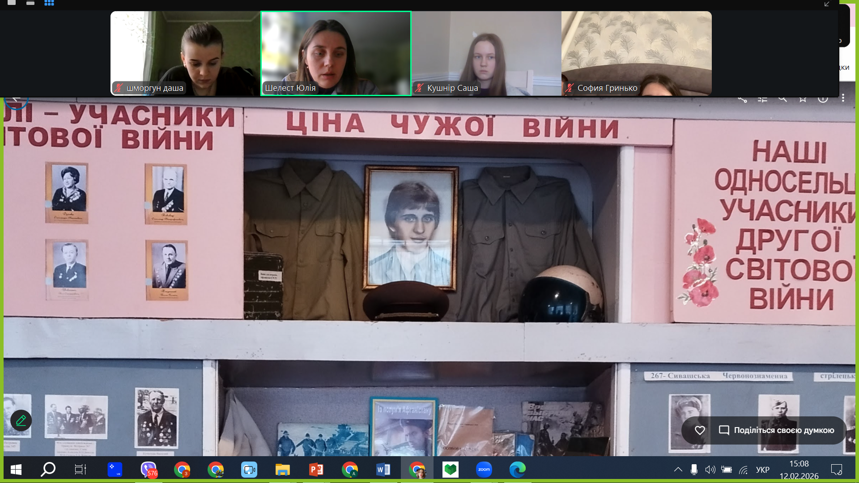Open Zoom app in the taskbar
859x483 pixels.
484,470
